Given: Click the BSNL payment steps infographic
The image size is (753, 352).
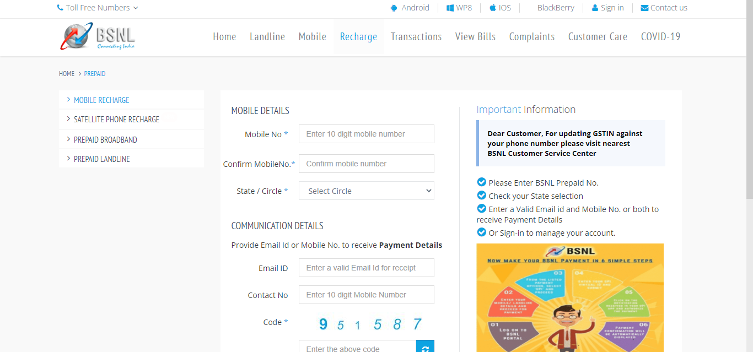Looking at the screenshot, I should 570,297.
